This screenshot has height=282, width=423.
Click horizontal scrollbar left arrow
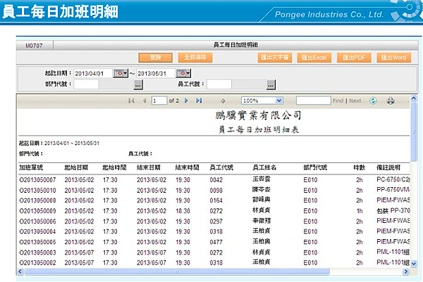[x=20, y=271]
